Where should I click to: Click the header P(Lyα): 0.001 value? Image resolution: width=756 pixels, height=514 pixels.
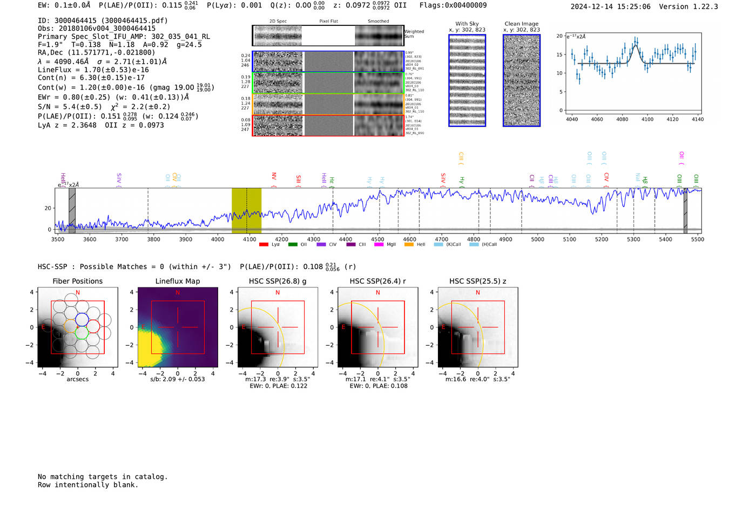234,5
